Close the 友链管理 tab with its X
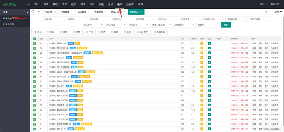Image resolution: width=284 pixels, height=132 pixels. [89, 12]
